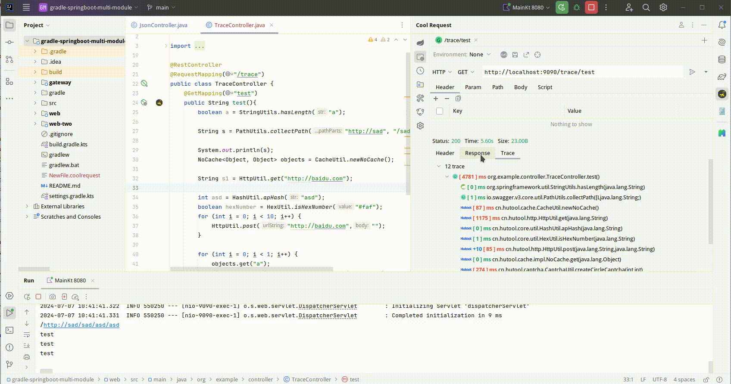Open the Debug bug icon in toolbar

tap(577, 7)
